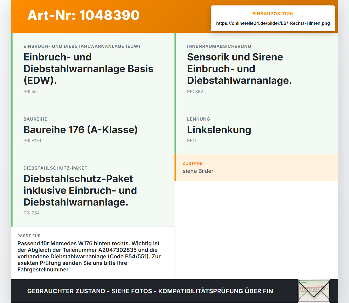
Task: Click the LENKUNG label
Action: [x=198, y=119]
